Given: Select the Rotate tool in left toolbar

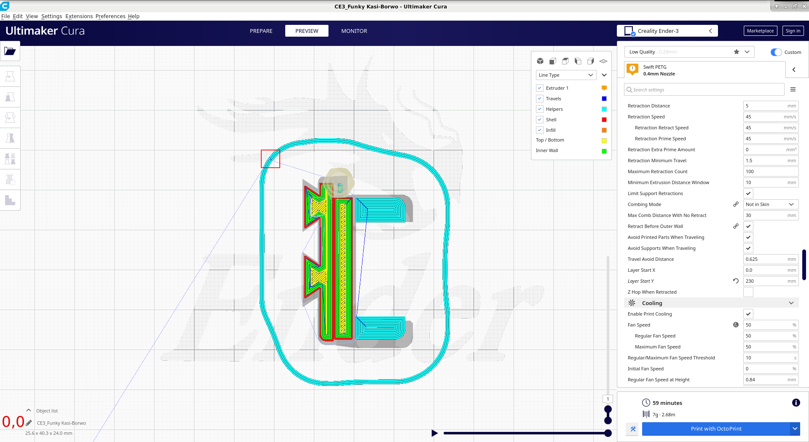Looking at the screenshot, I should coord(10,118).
